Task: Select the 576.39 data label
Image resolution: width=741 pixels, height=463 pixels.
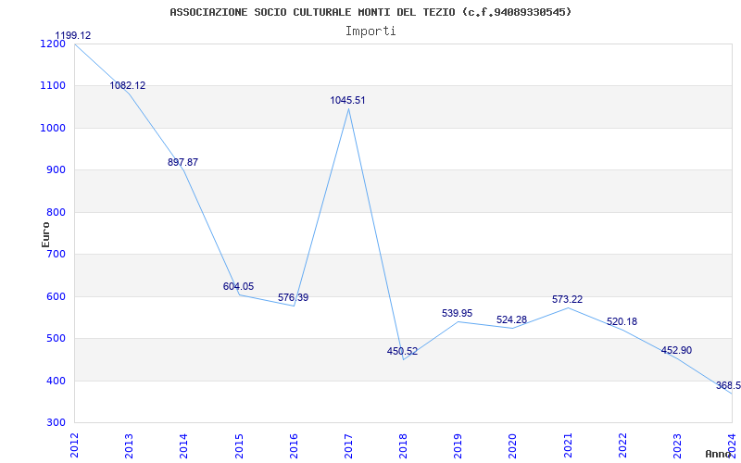Action: pos(293,297)
